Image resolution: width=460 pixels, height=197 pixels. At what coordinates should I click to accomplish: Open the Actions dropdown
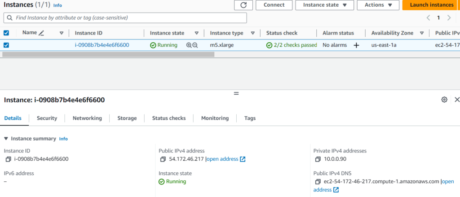tap(378, 5)
